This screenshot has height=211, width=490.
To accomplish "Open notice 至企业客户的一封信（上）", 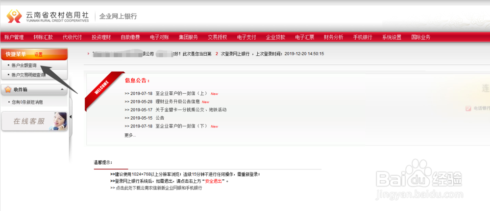I will [182, 93].
